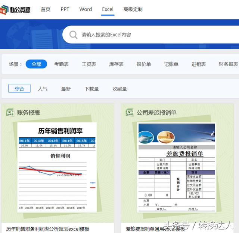Click the 公司差旅报销单 card heading
Image resolution: width=239 pixels, height=233 pixels.
pyautogui.click(x=156, y=113)
